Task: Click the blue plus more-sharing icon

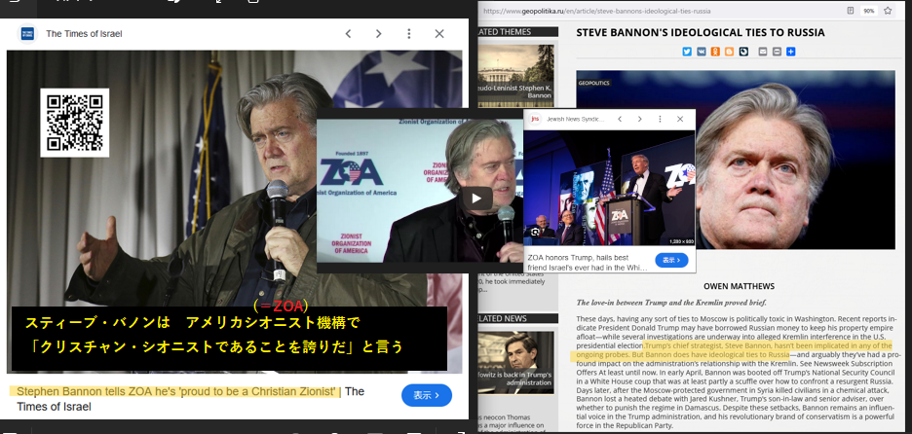Action: tap(790, 51)
